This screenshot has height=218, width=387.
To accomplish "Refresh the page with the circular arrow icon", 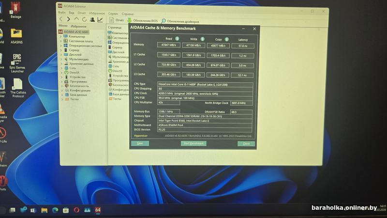I will click(84, 19).
